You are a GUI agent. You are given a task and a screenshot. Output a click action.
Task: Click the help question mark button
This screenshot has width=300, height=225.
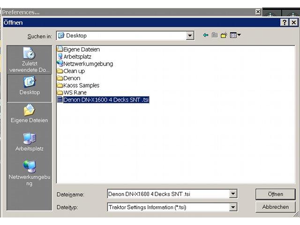(x=285, y=22)
